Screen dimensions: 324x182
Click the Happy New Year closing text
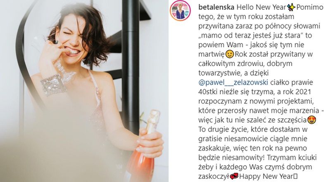click(266, 177)
